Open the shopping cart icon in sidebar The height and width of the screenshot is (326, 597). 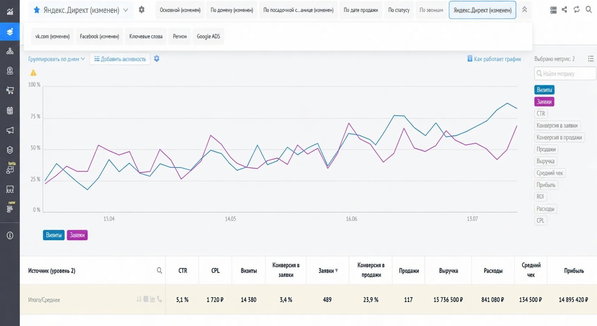10,91
